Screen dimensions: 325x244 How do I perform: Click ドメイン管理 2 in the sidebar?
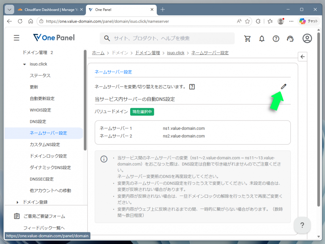[x=38, y=53]
